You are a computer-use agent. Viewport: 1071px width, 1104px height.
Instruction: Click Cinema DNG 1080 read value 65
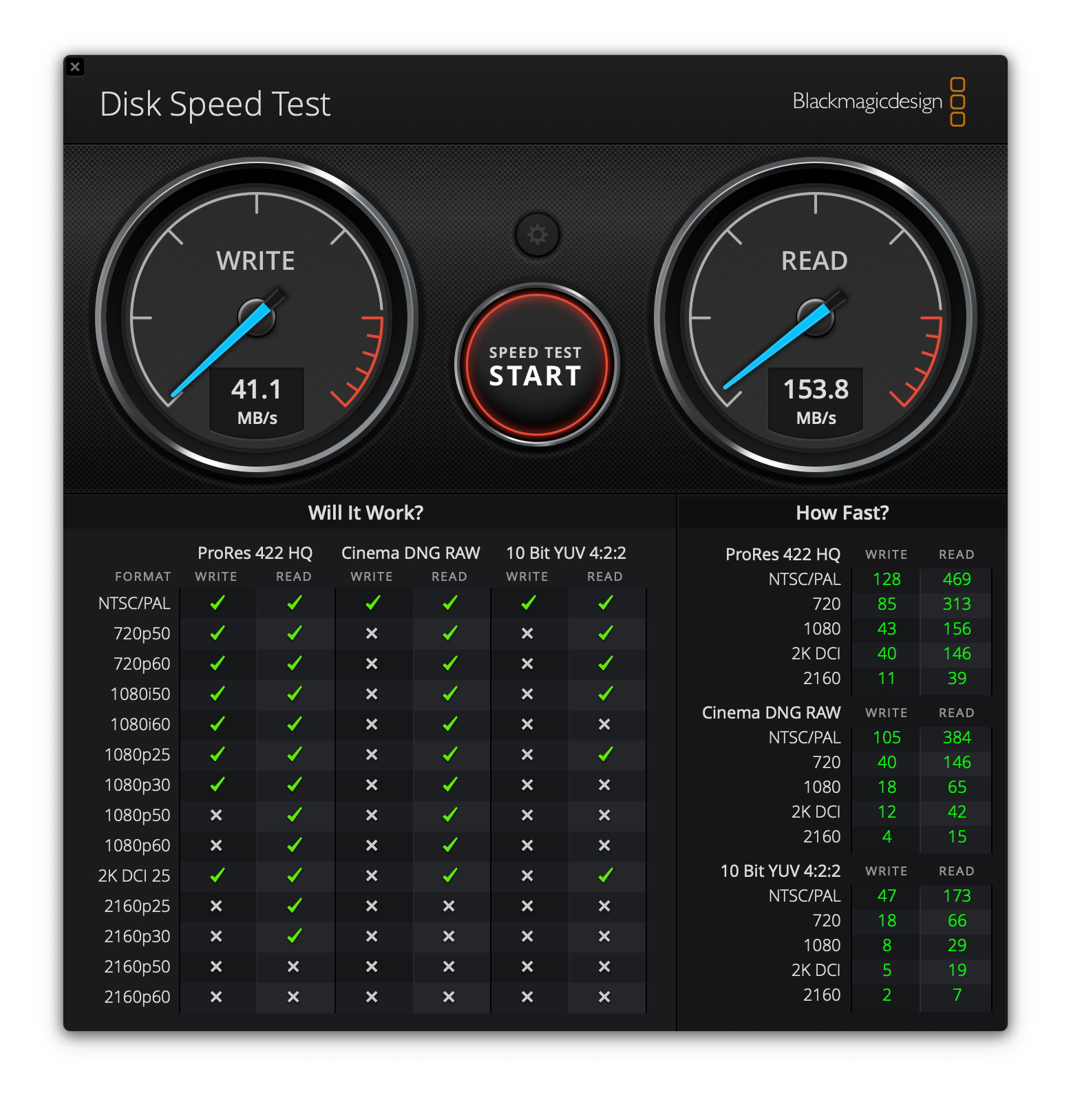click(x=957, y=787)
